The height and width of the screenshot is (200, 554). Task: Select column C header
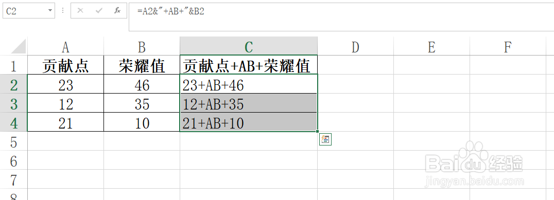pyautogui.click(x=248, y=46)
